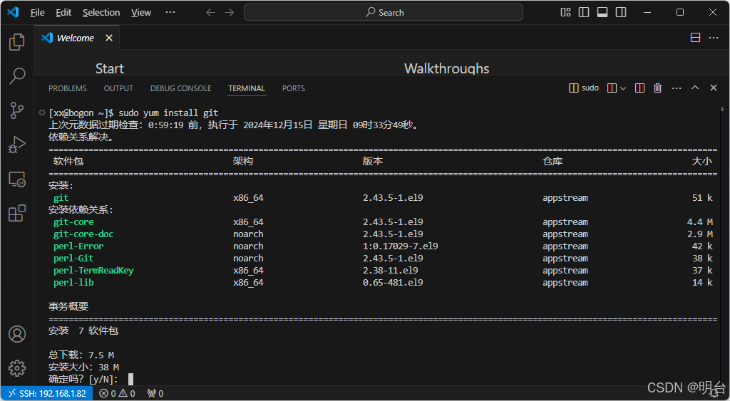Maximize the panel with up chevron

pyautogui.click(x=695, y=88)
